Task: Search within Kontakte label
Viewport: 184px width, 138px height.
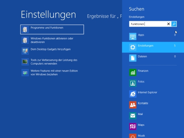Action: (x=143, y=103)
